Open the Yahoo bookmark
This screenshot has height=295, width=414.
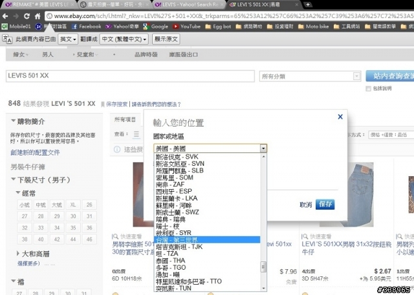122,26
